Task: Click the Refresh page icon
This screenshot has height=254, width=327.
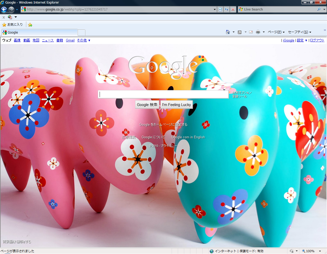Action: click(x=227, y=9)
